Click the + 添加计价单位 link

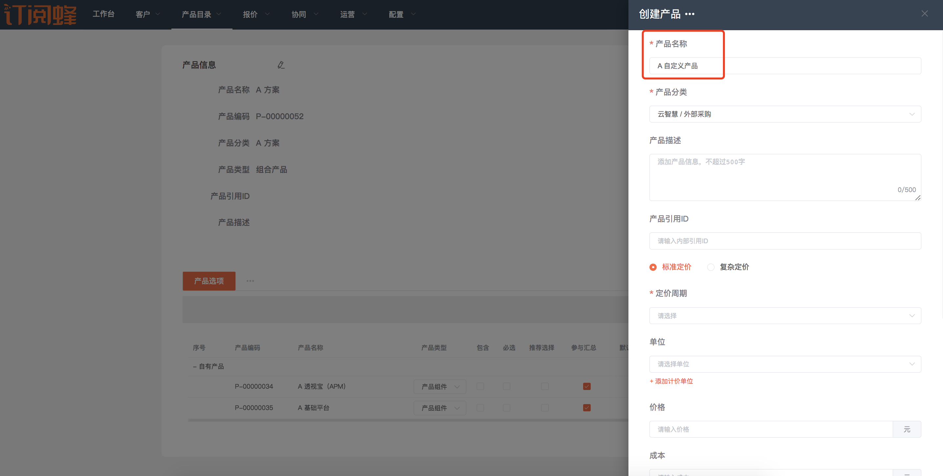click(671, 381)
